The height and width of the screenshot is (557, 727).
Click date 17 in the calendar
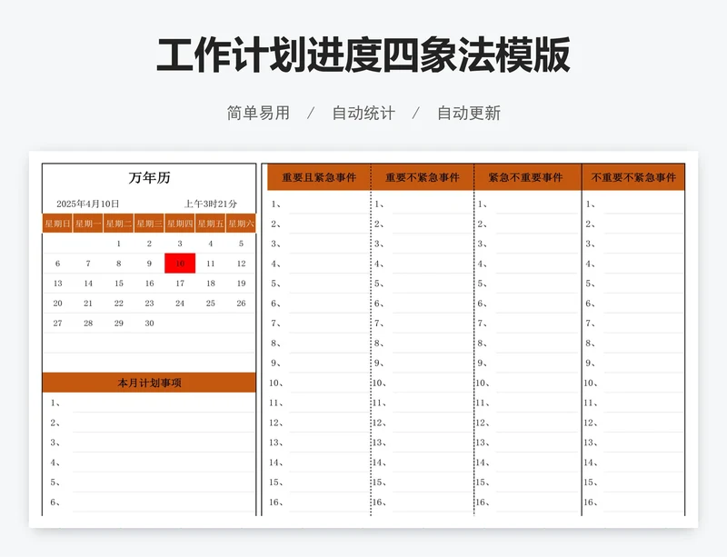click(180, 283)
